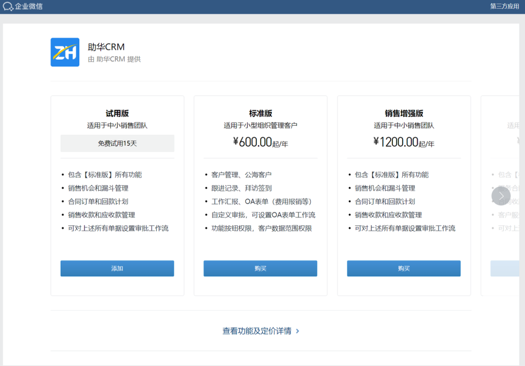The image size is (525, 366).
Task: Click 购买 button under 销售增强版
Action: (x=404, y=269)
